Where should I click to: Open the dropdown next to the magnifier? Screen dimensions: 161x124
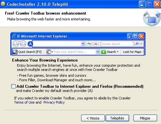[x=141, y=44]
